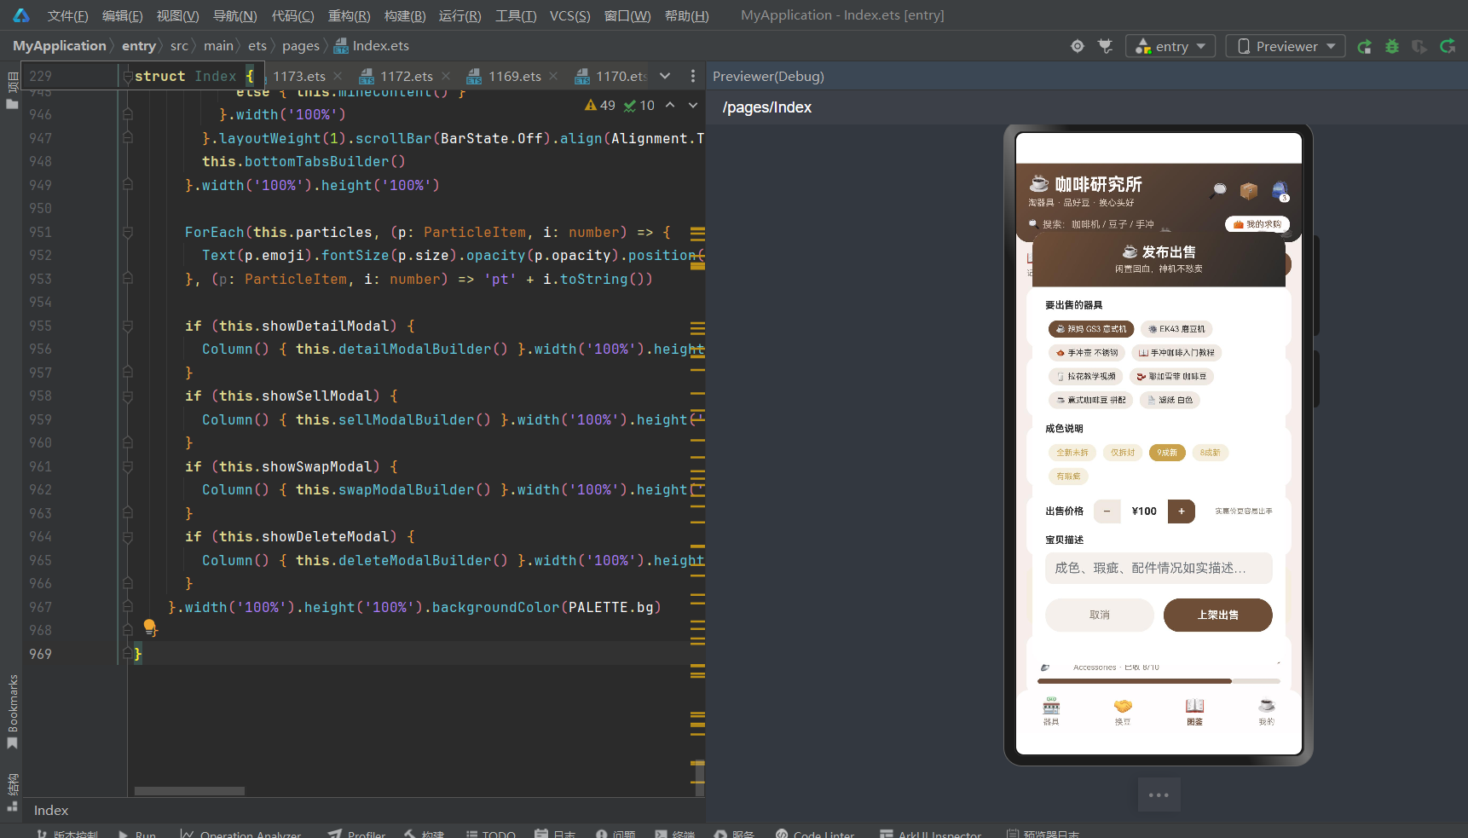This screenshot has width=1468, height=838.
Task: Collapse code fold at line 969
Action: coord(127,654)
